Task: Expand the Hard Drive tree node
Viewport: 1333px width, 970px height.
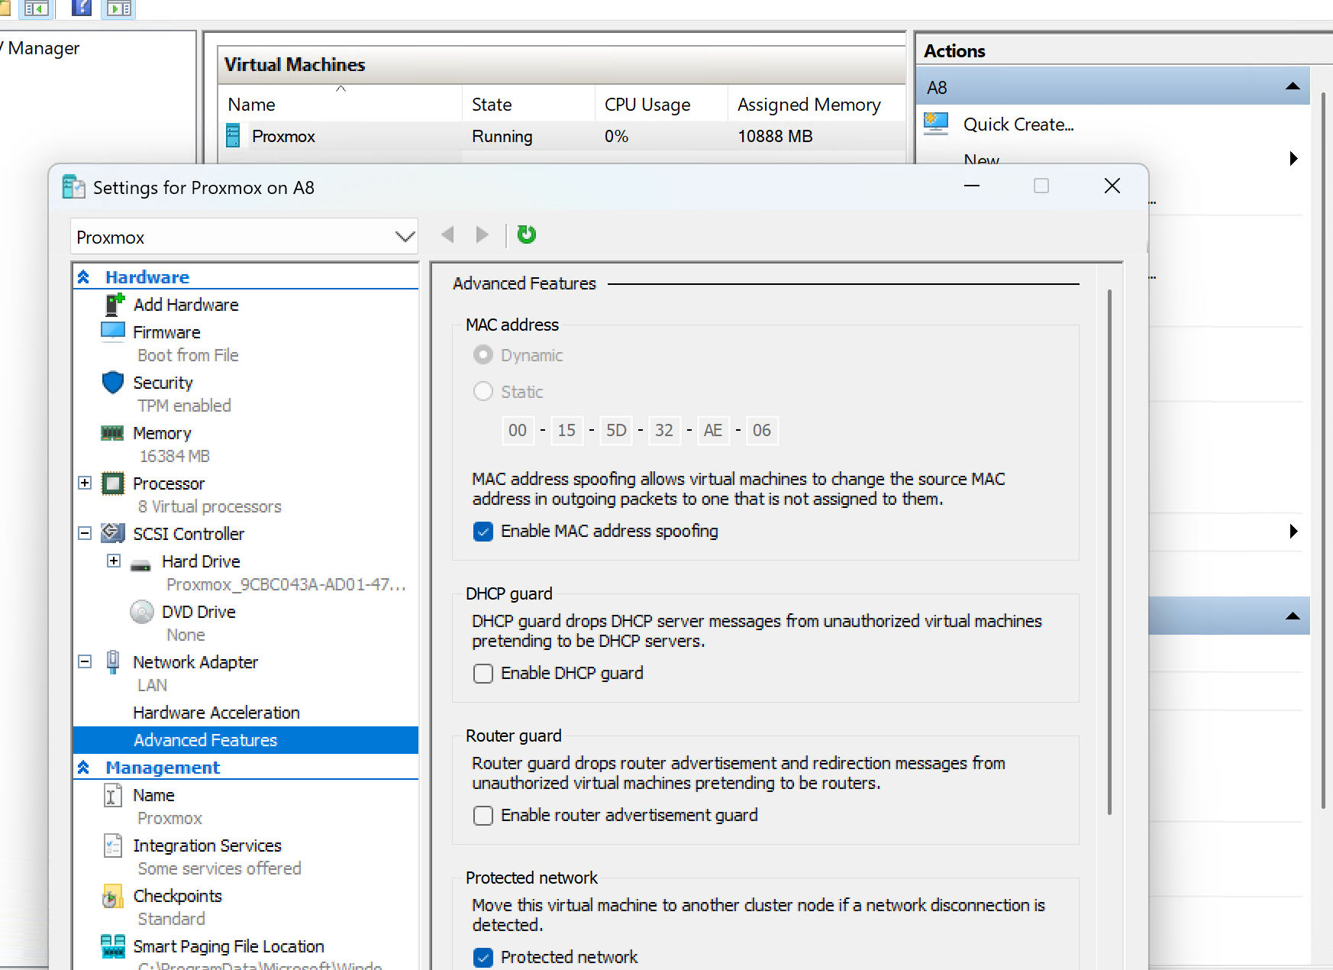Action: 114,561
